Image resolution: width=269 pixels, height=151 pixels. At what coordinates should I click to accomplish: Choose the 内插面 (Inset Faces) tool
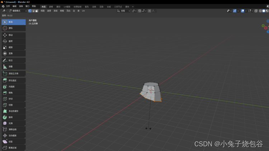click(x=14, y=87)
